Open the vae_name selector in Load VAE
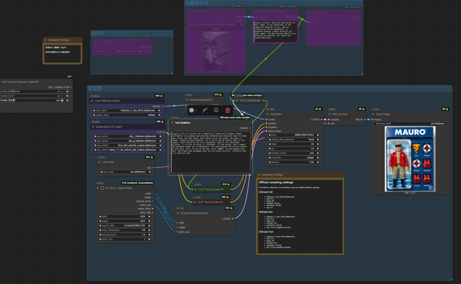This screenshot has height=284, width=461. coord(125,172)
